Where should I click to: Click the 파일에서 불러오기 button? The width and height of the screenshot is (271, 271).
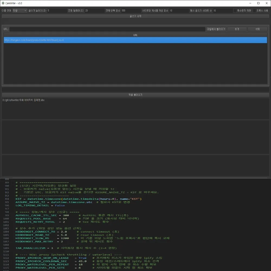pos(216,29)
